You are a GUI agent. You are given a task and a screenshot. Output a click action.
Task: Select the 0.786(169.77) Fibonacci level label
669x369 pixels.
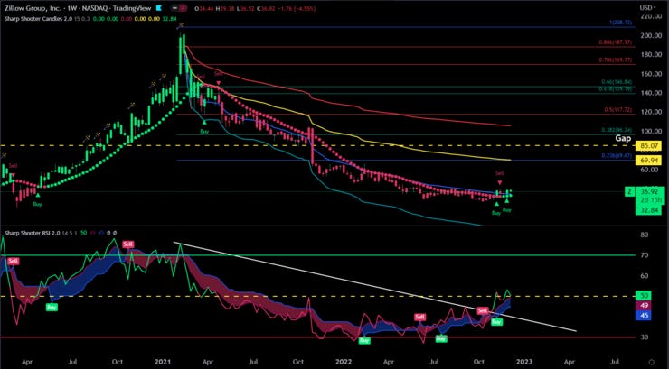(617, 60)
